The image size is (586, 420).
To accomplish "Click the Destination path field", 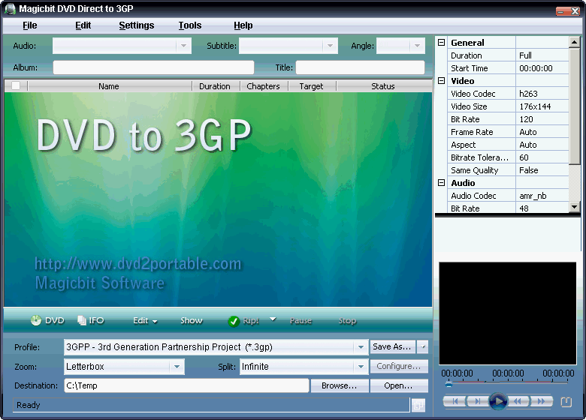I will pyautogui.click(x=186, y=385).
